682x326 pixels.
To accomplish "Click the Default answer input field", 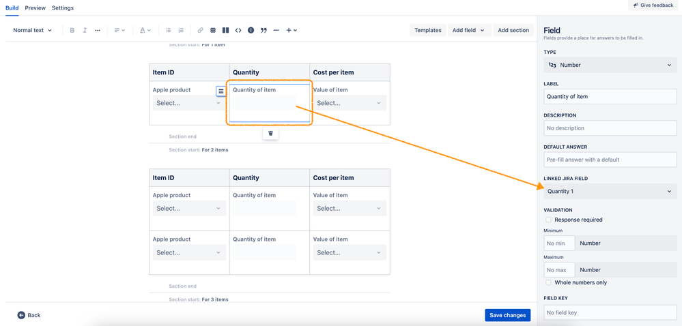I will [x=610, y=160].
